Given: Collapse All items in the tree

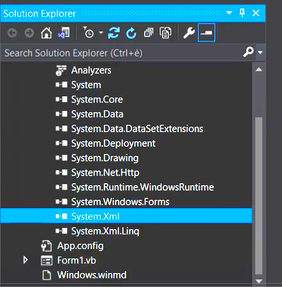Looking at the screenshot, I should click(x=149, y=33).
